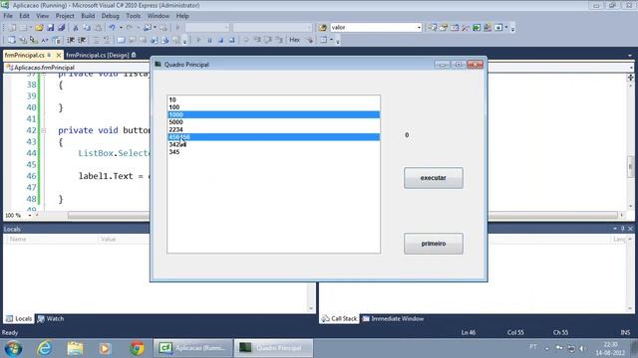Click the Save All icon
The width and height of the screenshot is (638, 358).
[62, 28]
